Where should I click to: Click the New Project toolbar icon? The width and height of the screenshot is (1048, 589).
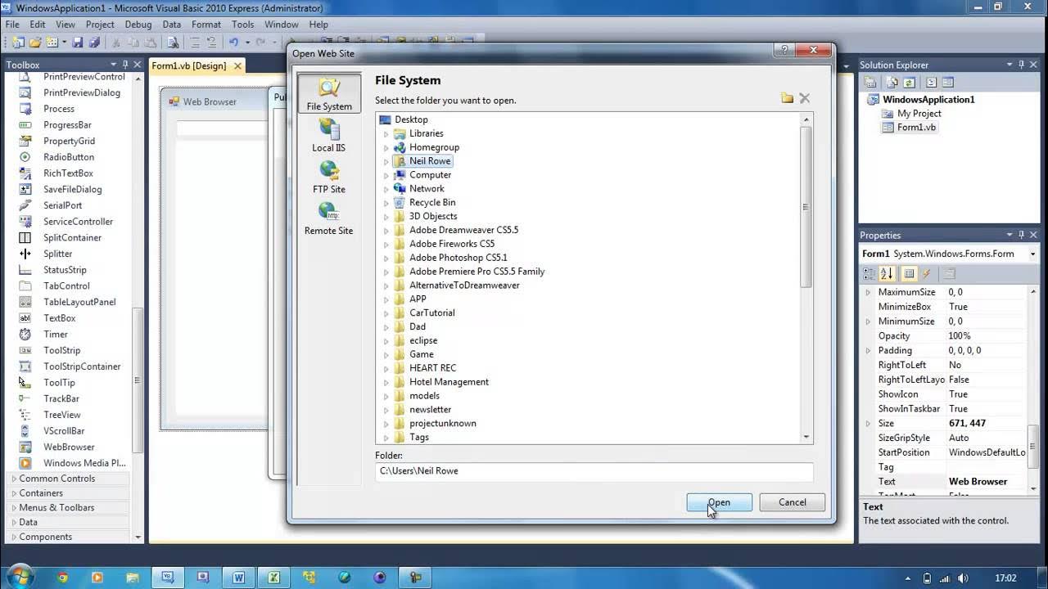coord(18,43)
